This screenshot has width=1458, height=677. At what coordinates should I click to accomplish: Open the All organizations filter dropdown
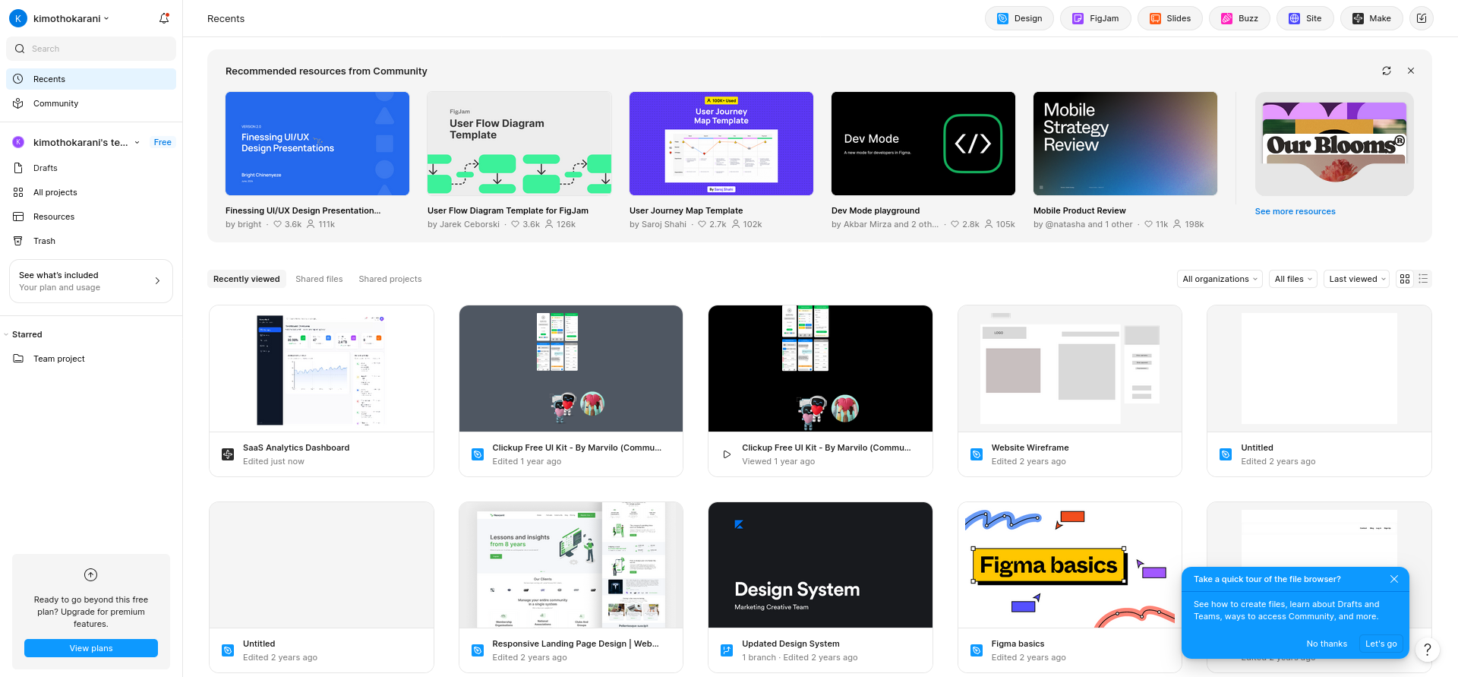click(x=1220, y=279)
